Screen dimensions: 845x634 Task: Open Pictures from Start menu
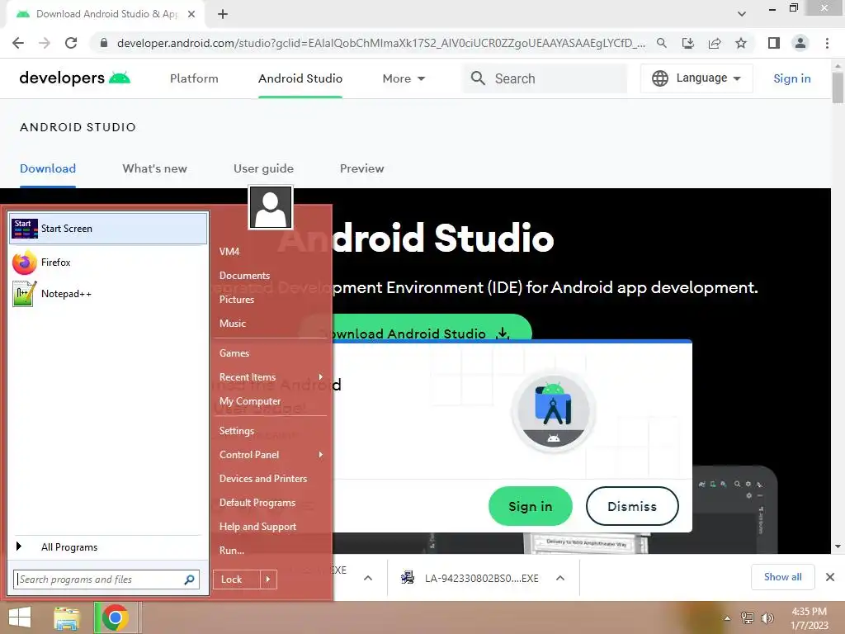pyautogui.click(x=237, y=299)
